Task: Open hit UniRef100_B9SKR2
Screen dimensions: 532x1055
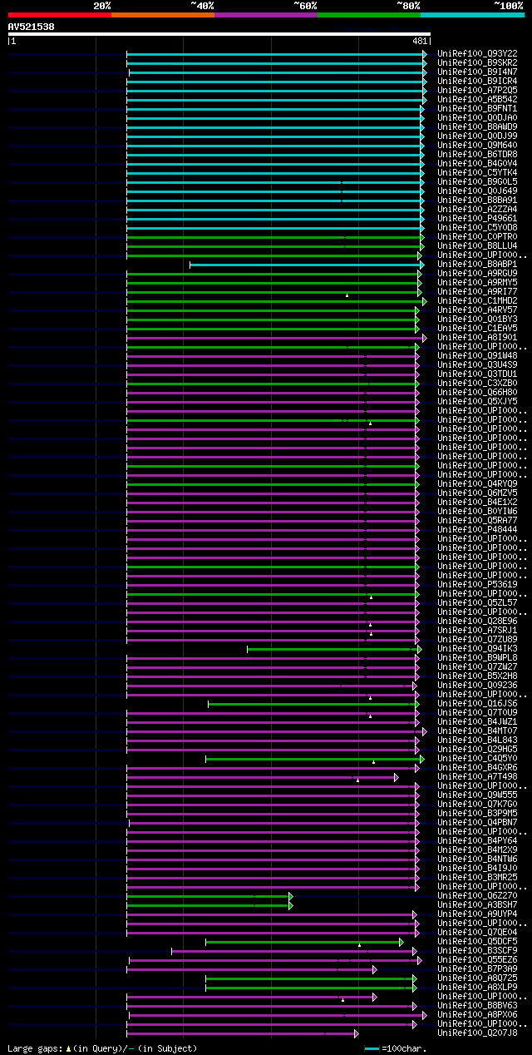Action: [x=477, y=62]
